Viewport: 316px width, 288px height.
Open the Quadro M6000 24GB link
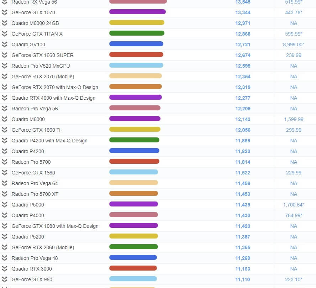(x=35, y=23)
